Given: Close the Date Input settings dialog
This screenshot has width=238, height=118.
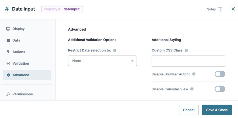Looking at the screenshot, I should (x=233, y=9).
